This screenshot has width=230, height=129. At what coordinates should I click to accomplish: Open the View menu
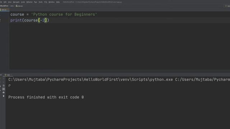point(10,2)
